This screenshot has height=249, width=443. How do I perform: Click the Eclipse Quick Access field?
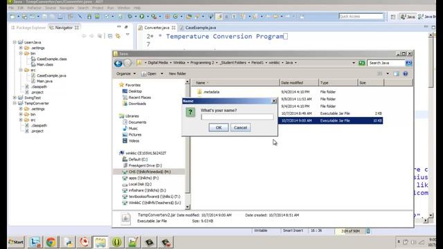click(361, 17)
